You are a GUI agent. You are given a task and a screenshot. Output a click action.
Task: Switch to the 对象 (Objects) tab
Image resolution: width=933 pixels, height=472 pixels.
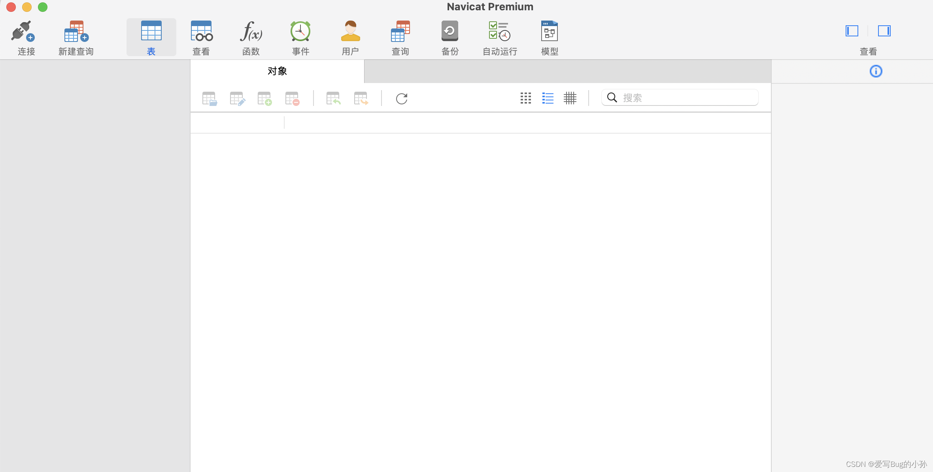point(277,71)
